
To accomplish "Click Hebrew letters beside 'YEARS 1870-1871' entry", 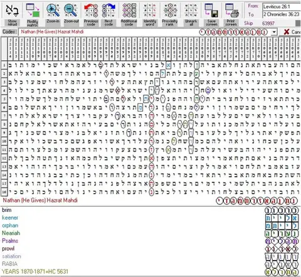I will pyautogui.click(x=282, y=272).
